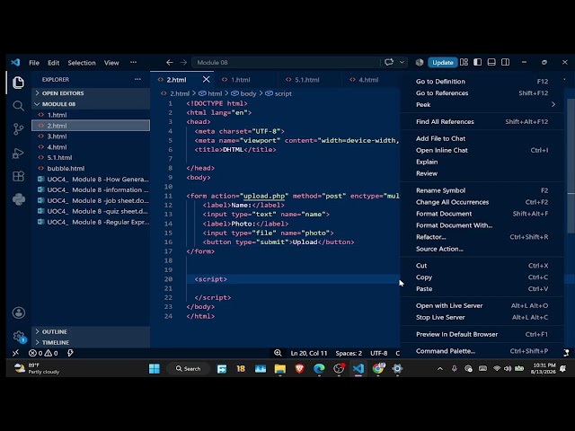Screen dimensions: 575x431
Task: Select Preview In Default Browser
Action: coord(482,334)
